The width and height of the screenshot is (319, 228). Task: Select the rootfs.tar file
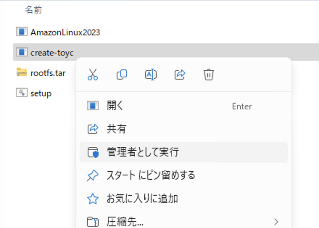(x=47, y=73)
